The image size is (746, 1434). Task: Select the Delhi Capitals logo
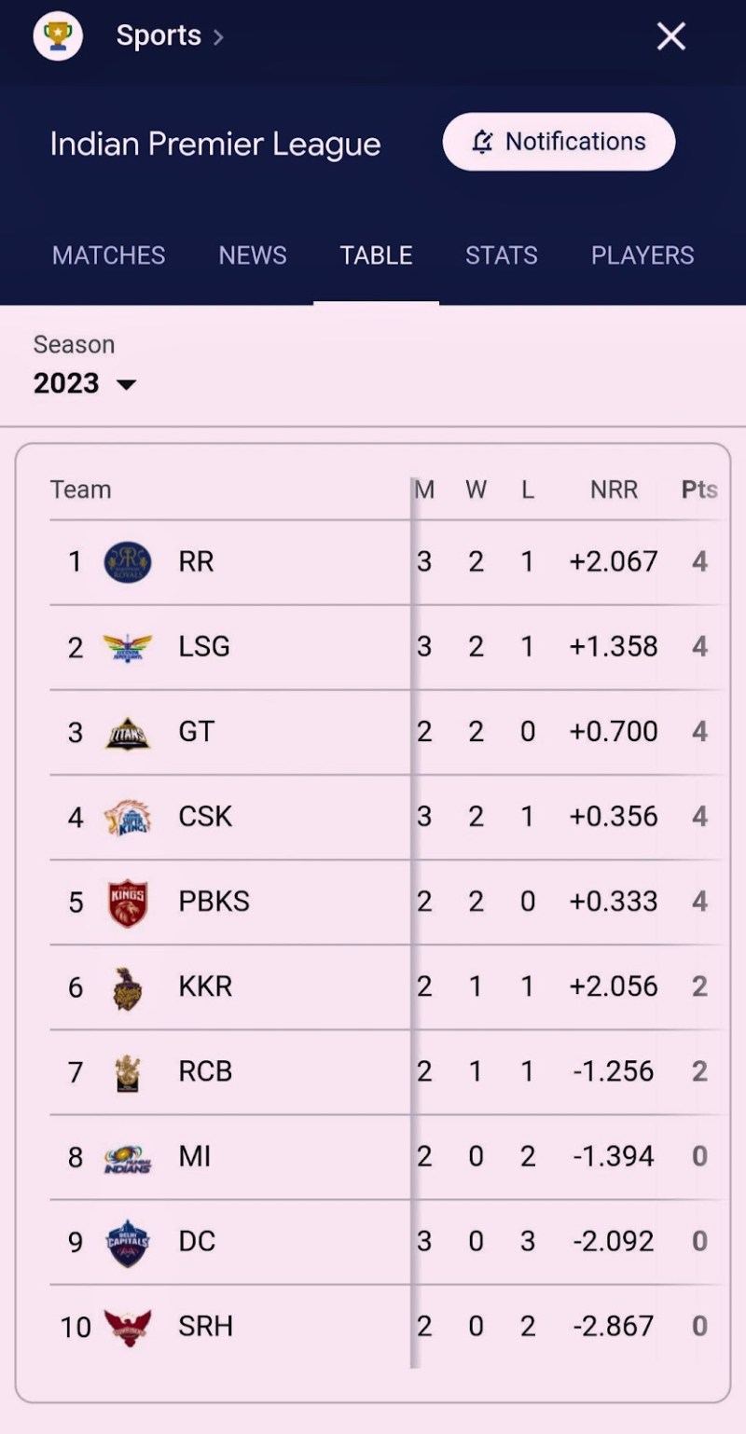[x=128, y=1242]
